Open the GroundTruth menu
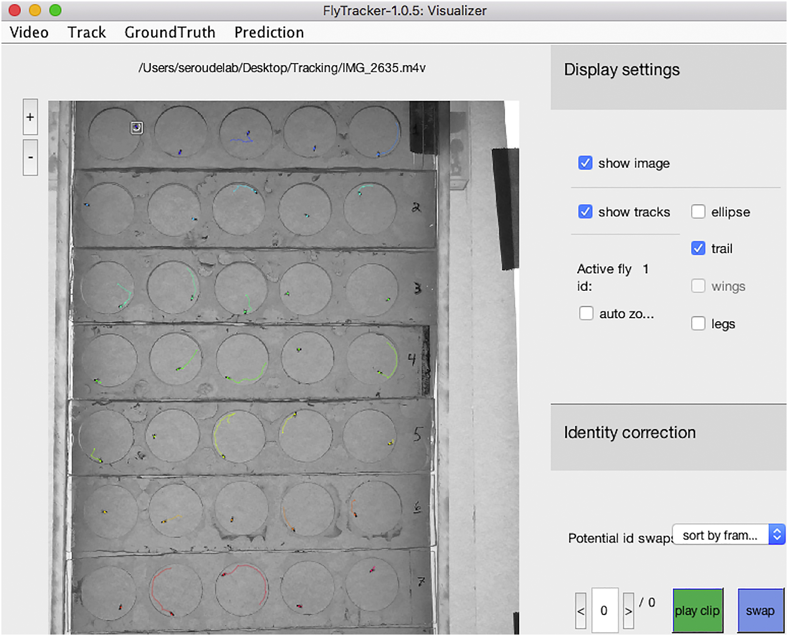Viewport: 788px width, 636px height. [170, 32]
